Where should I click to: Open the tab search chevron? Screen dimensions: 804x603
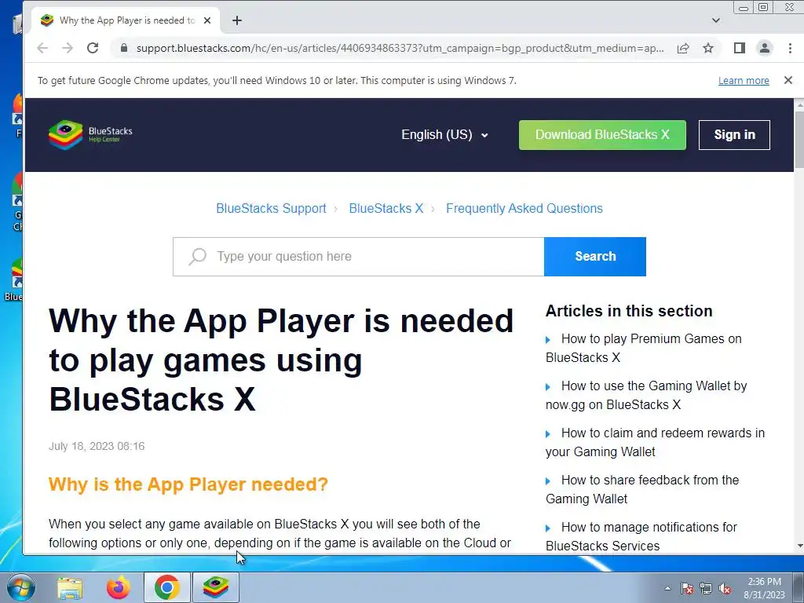tap(716, 20)
